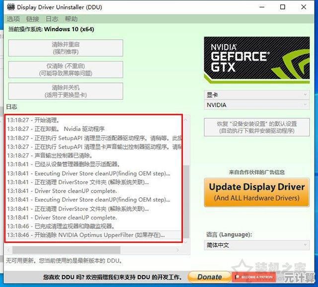Click the Update Display Driver ad banner
This screenshot has width=318, height=287.
(x=256, y=192)
